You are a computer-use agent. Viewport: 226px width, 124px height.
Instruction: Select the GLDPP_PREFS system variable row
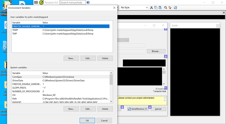(x=61, y=88)
